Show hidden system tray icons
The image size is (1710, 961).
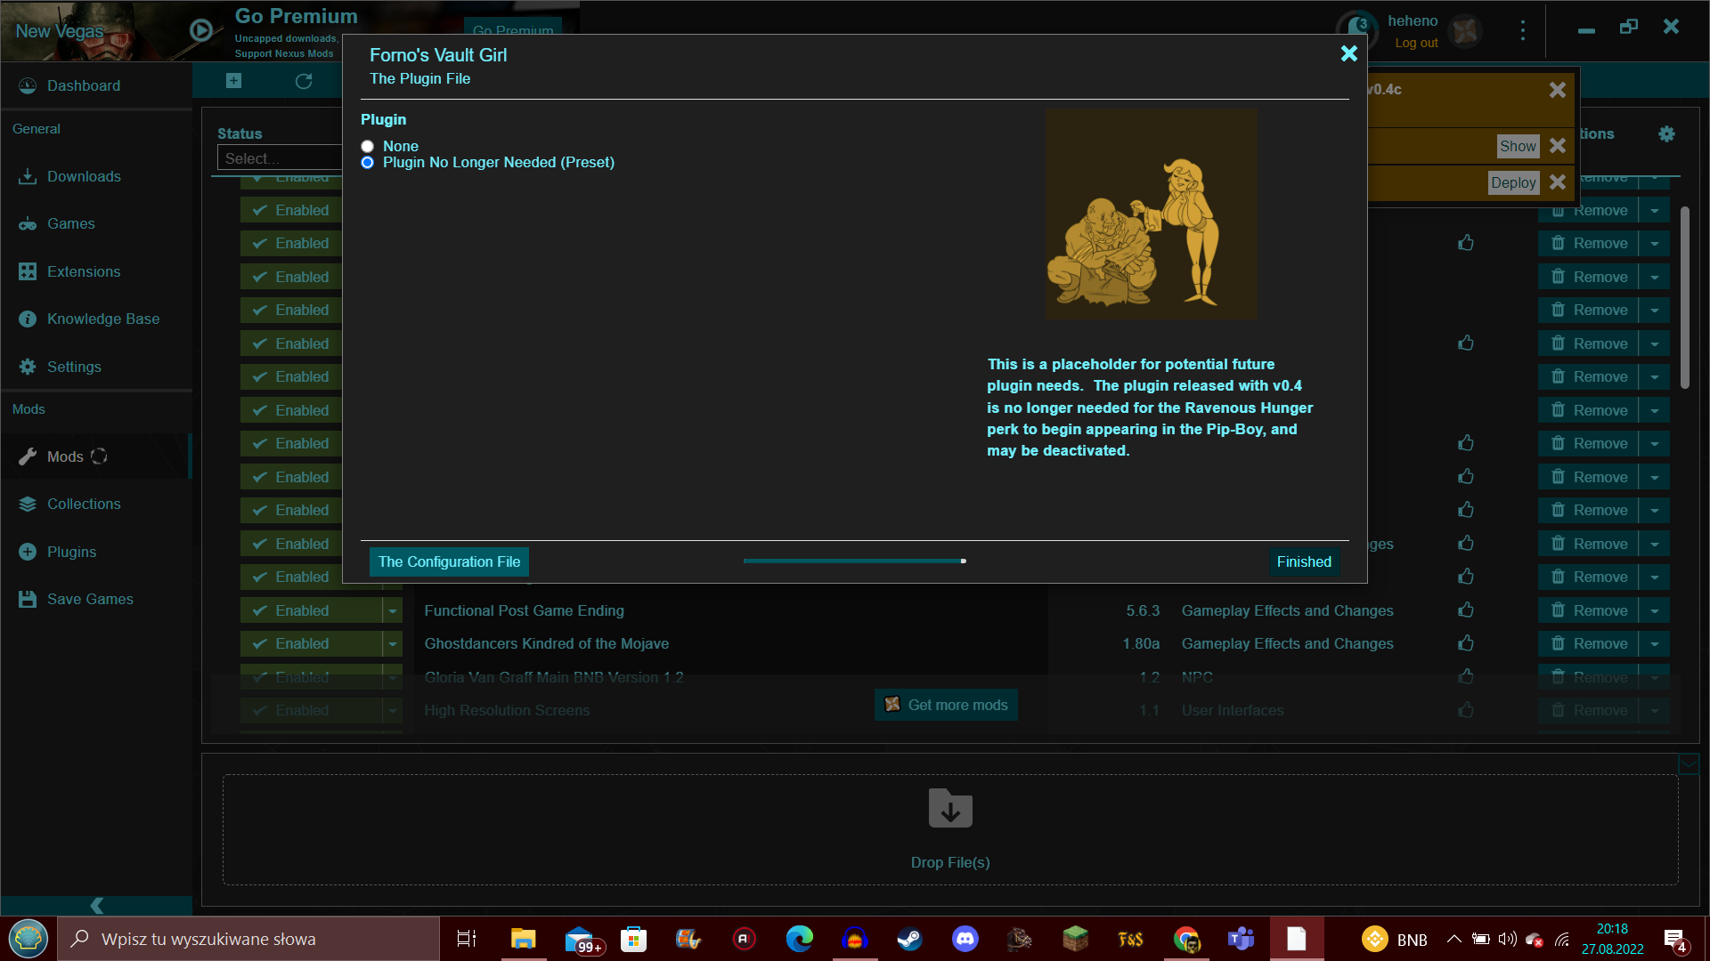point(1453,939)
